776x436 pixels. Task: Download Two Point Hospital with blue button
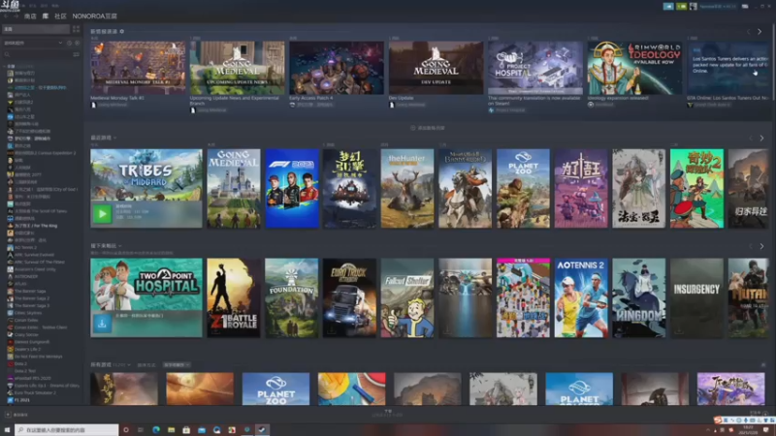coord(103,324)
